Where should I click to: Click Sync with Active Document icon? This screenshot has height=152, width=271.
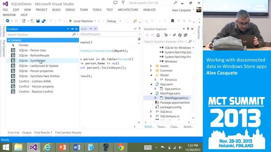coord(174,35)
